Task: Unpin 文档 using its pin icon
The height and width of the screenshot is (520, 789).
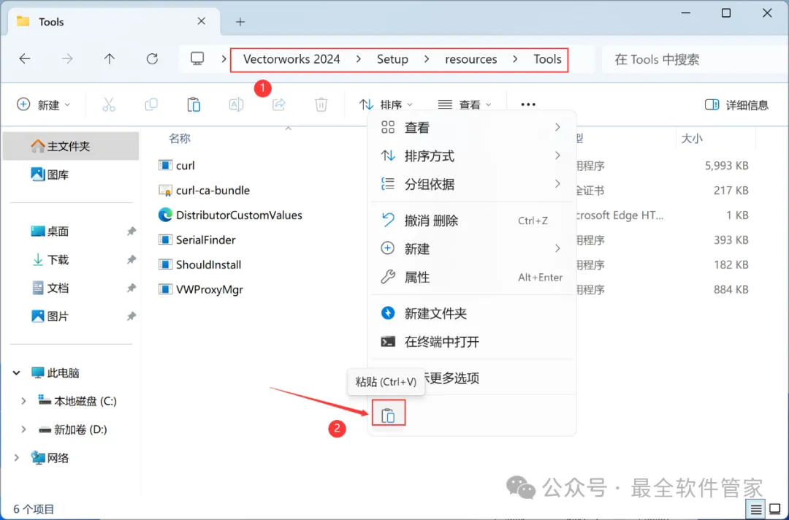Action: tap(131, 288)
